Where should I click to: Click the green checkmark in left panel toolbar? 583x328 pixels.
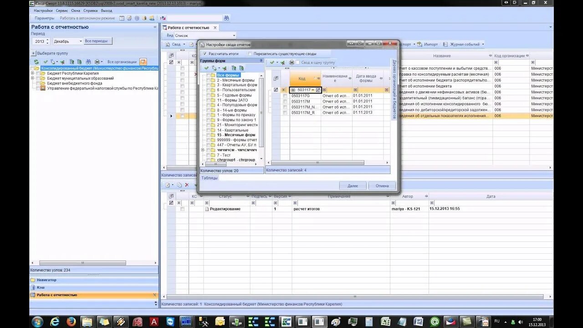pyautogui.click(x=45, y=61)
